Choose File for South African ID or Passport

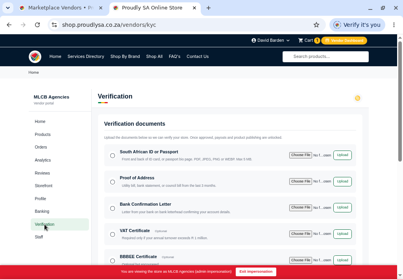[300, 155]
